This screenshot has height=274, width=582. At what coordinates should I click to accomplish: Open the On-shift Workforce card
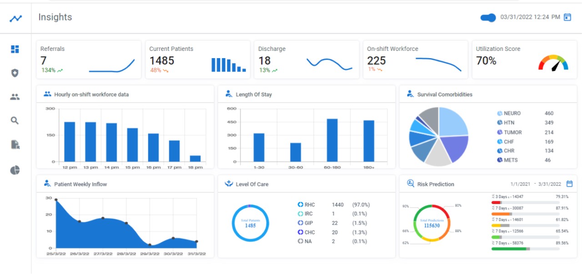click(416, 60)
